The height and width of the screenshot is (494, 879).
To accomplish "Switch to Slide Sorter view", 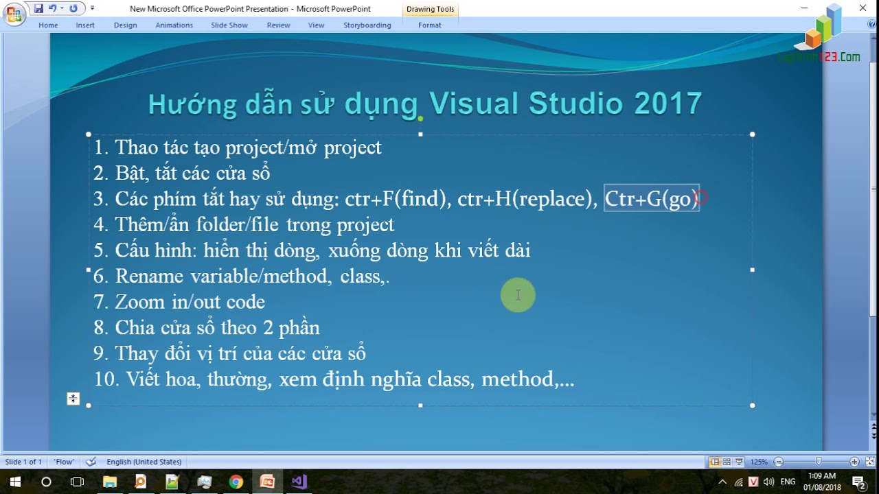I will tap(727, 462).
